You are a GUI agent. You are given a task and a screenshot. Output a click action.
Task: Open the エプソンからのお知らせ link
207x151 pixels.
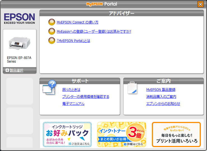[x=163, y=104]
